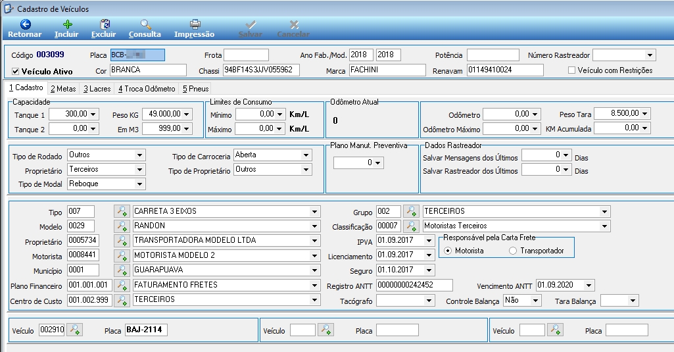Click into the Placa field BCB-
The width and height of the screenshot is (674, 352).
tap(137, 55)
